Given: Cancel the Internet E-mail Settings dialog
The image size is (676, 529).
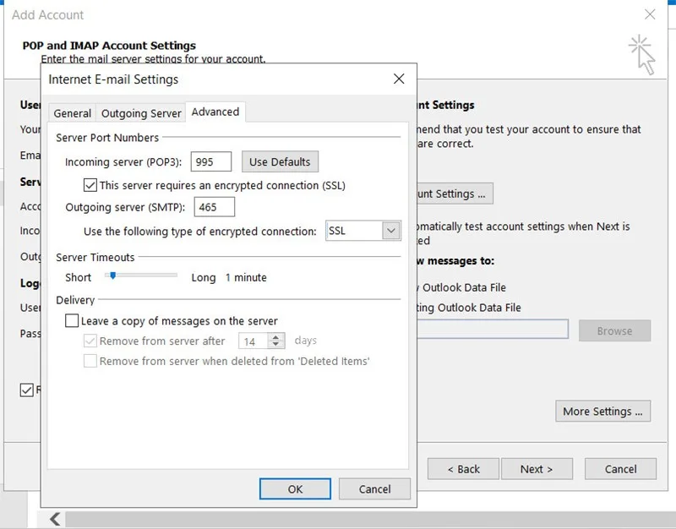Looking at the screenshot, I should 374,488.
